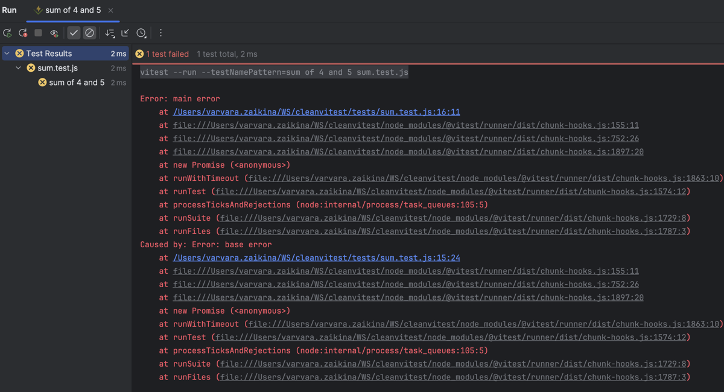Open chunk-hooks.js:1897:20 link under base error
Image resolution: width=724 pixels, height=392 pixels.
click(x=408, y=298)
